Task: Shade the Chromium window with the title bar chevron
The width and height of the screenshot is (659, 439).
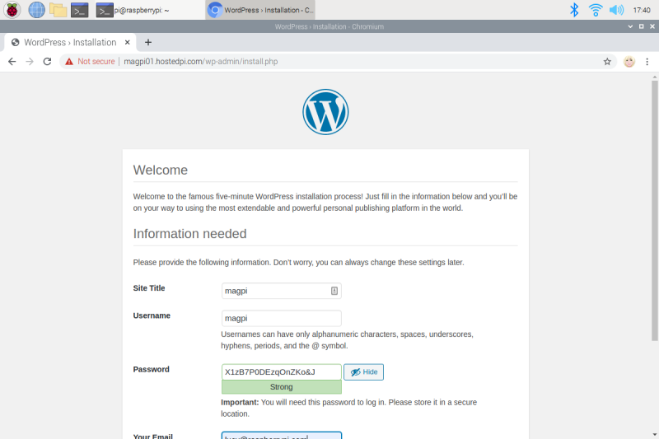Action: click(630, 26)
